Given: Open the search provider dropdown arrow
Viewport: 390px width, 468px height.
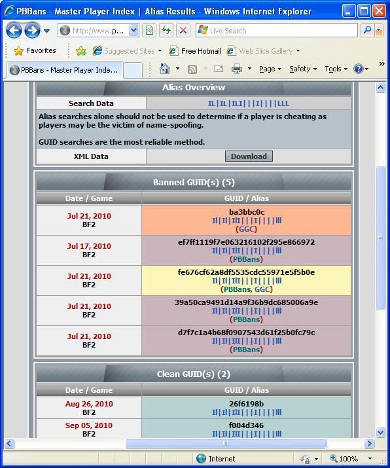Looking at the screenshot, I should [x=379, y=31].
